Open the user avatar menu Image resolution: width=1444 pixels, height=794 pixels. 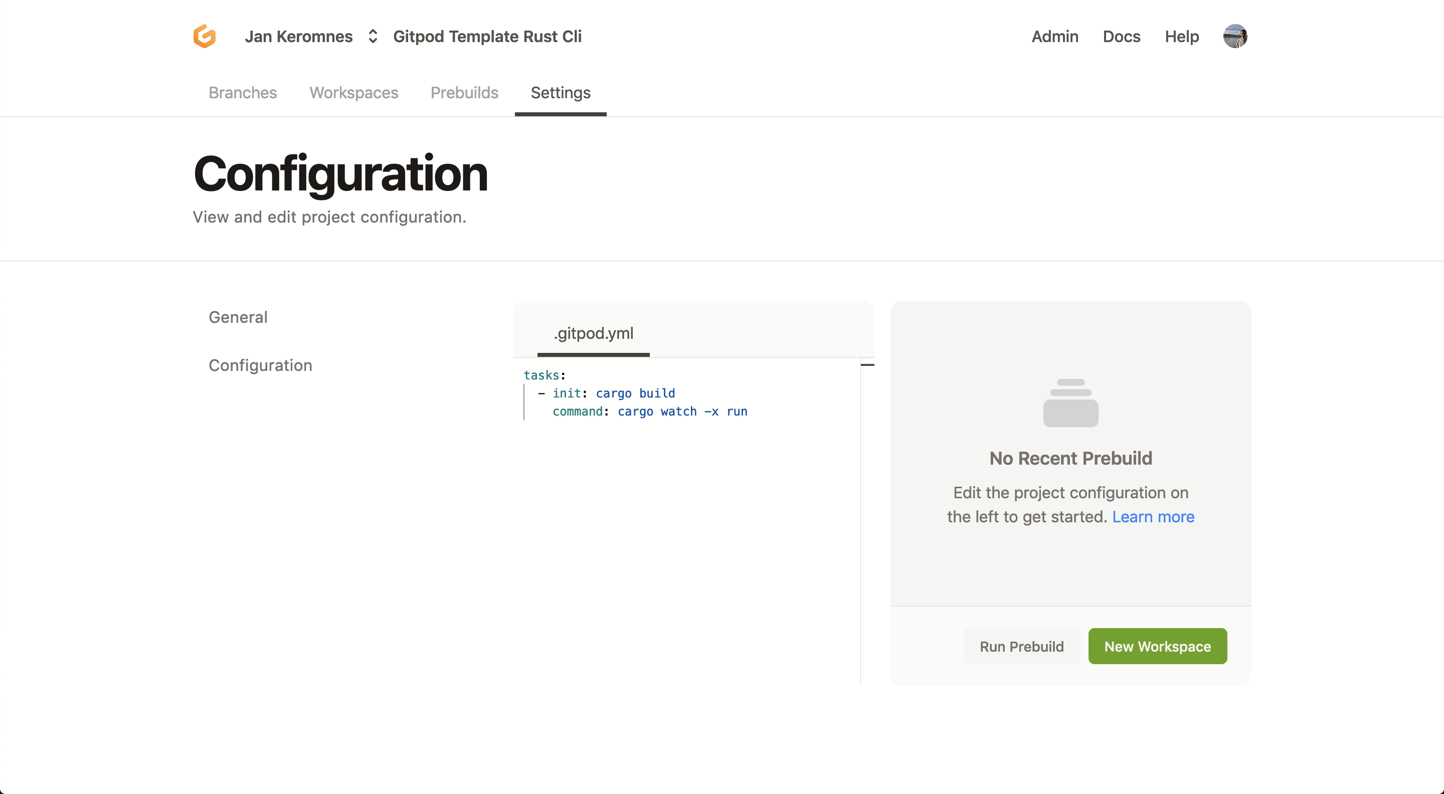tap(1235, 37)
